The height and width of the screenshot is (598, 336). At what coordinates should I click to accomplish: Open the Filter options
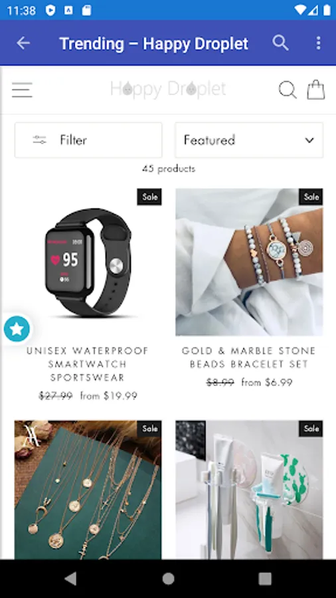pos(88,140)
